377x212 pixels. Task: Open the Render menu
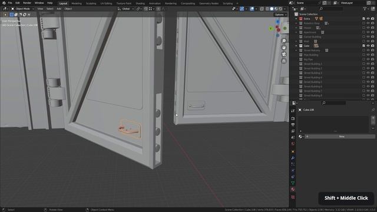pyautogui.click(x=27, y=3)
